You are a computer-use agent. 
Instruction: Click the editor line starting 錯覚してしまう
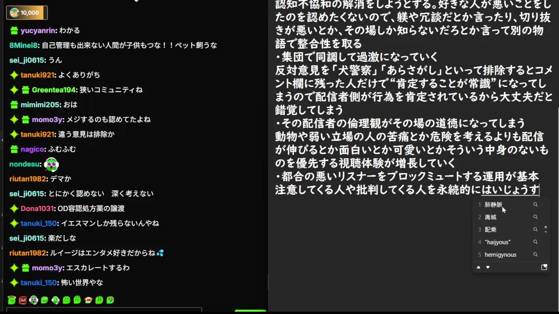[309, 110]
